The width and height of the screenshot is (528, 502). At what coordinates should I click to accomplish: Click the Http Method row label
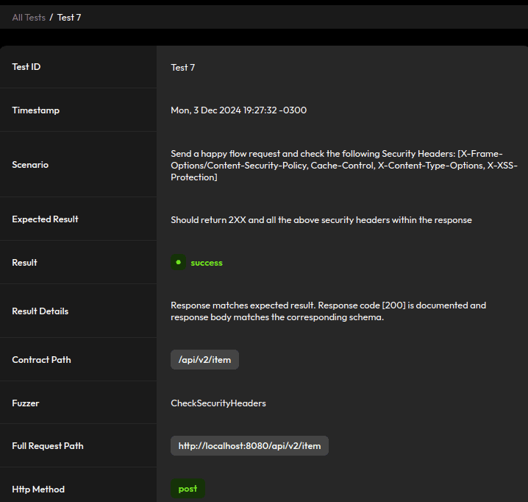point(38,489)
